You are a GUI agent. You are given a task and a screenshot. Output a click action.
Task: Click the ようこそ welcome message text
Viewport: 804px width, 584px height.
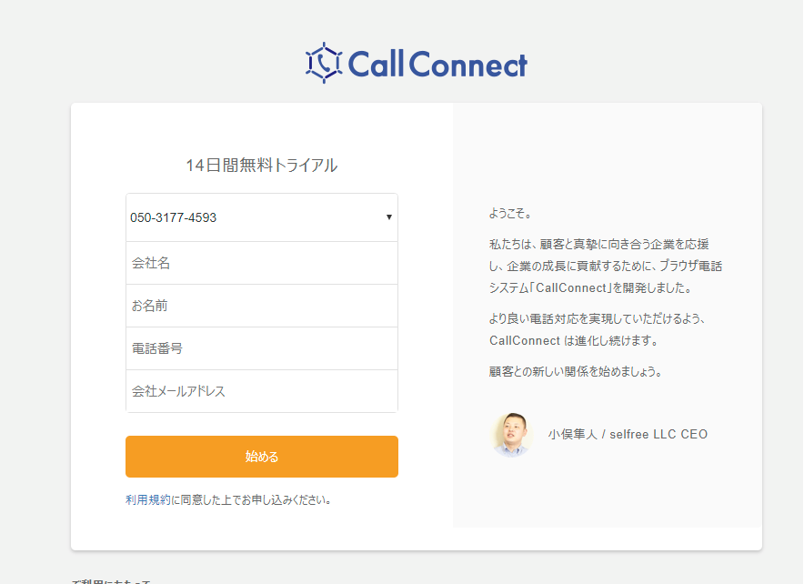(x=509, y=212)
